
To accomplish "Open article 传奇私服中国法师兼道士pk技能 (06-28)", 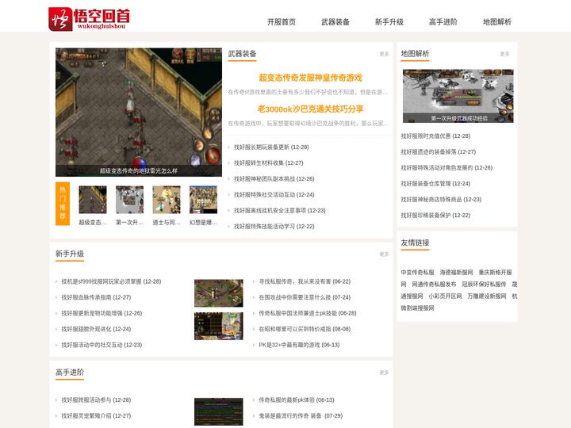I will click(x=308, y=313).
